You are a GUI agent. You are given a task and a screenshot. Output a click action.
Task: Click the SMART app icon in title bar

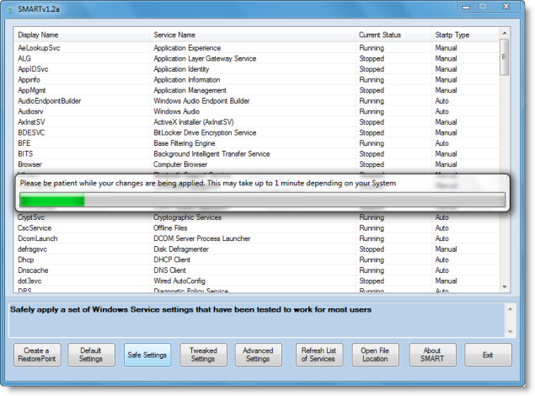point(10,9)
